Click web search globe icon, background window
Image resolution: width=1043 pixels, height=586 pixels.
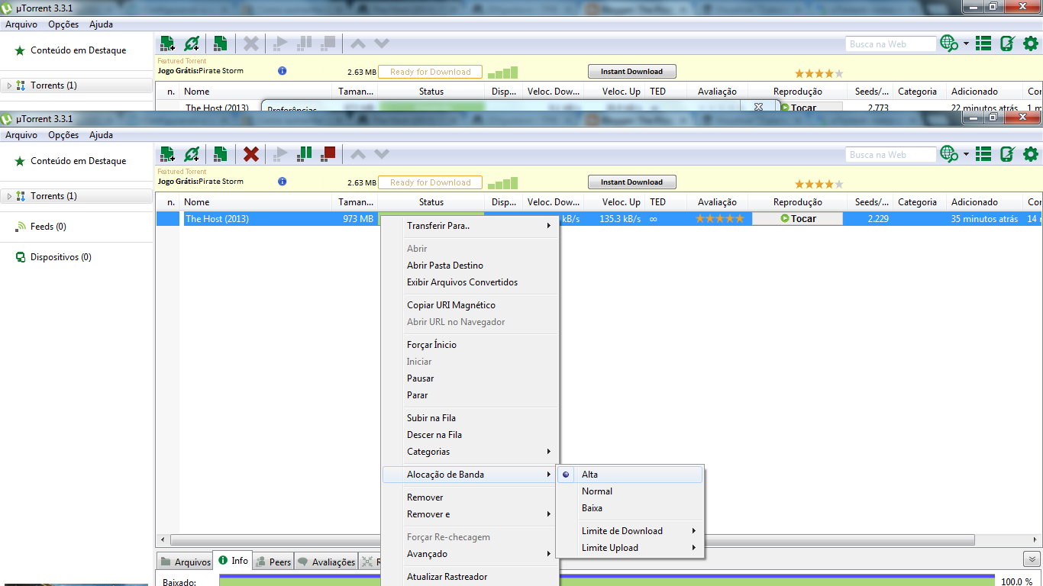click(x=949, y=43)
